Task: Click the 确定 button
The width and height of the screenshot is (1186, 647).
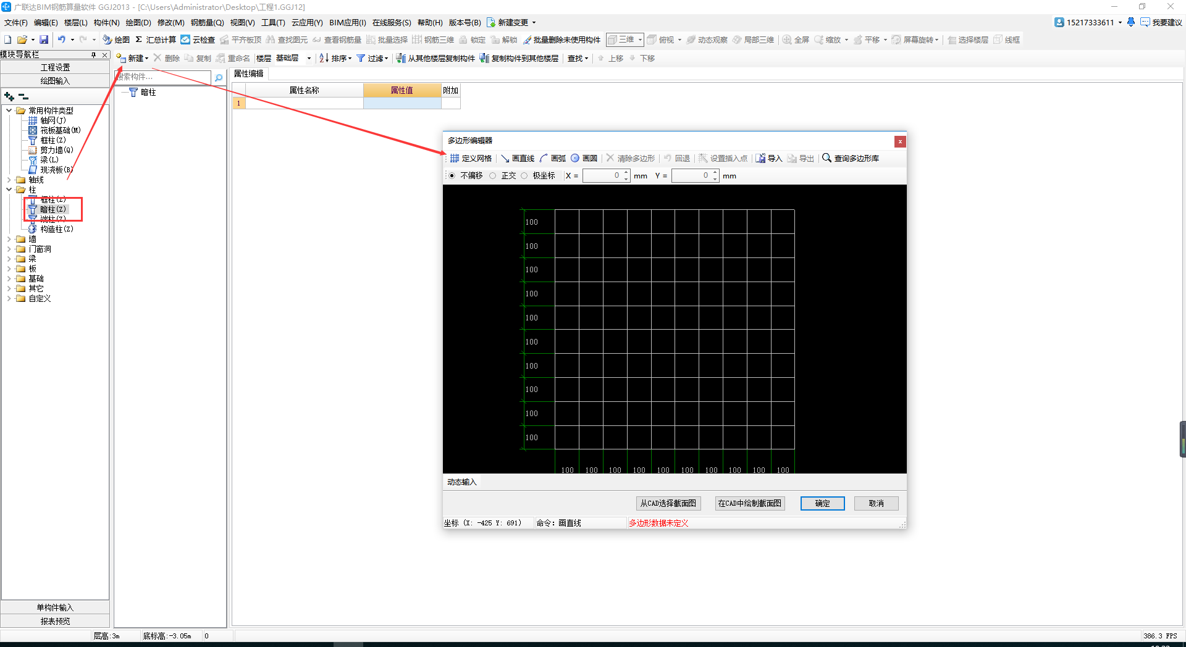Action: point(822,504)
